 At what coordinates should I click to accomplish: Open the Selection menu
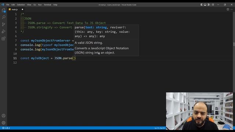[21, 5]
